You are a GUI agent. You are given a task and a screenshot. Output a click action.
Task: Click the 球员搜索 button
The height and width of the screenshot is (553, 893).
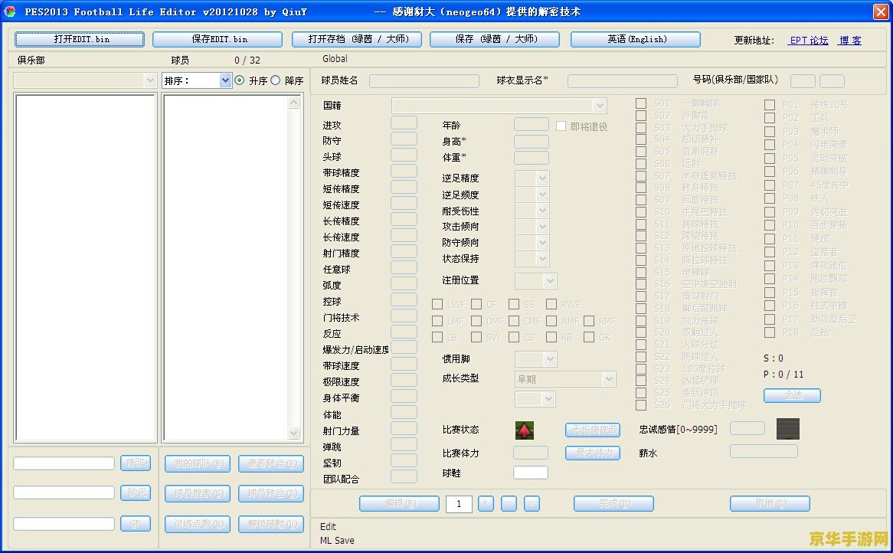point(198,494)
